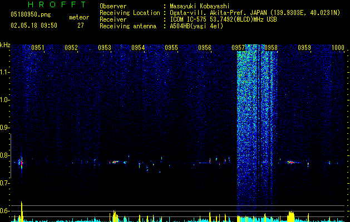Image resolution: width=350 pixels, height=222 pixels.
Task: Click the 0.6 frequency axis label
Action: 4,211
